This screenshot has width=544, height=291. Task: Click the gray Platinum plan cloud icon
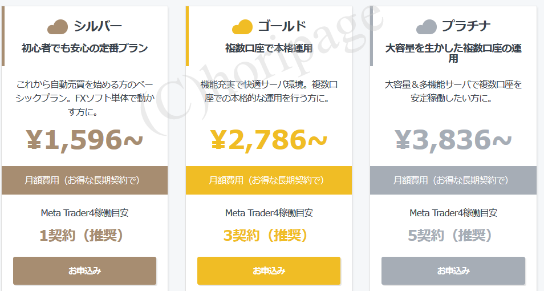pos(427,27)
